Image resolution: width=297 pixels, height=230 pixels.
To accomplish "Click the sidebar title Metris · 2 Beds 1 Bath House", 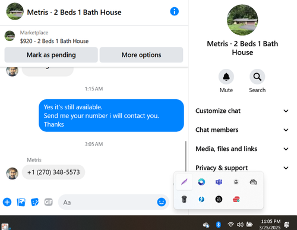I will 242,48.
